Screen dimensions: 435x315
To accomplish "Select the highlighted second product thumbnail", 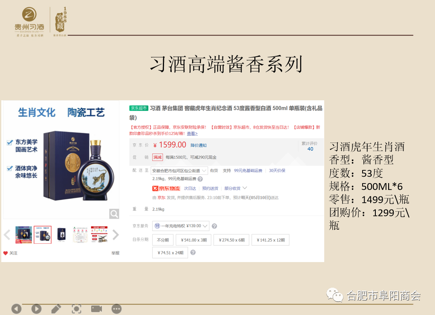I will coord(43,235).
